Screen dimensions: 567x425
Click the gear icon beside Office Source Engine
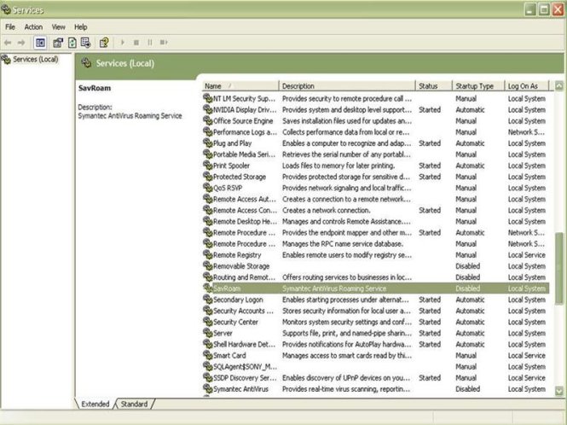pos(207,121)
